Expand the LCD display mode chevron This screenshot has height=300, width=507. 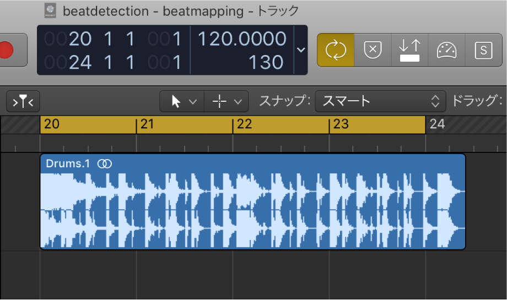[x=301, y=50]
